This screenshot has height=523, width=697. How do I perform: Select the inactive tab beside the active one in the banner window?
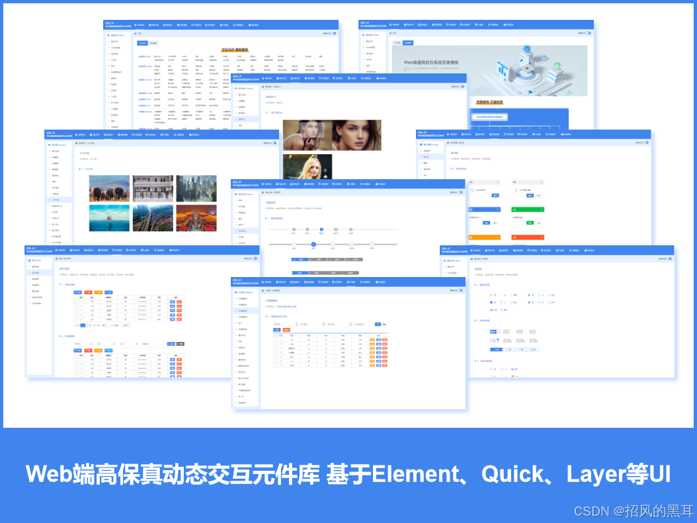(397, 43)
